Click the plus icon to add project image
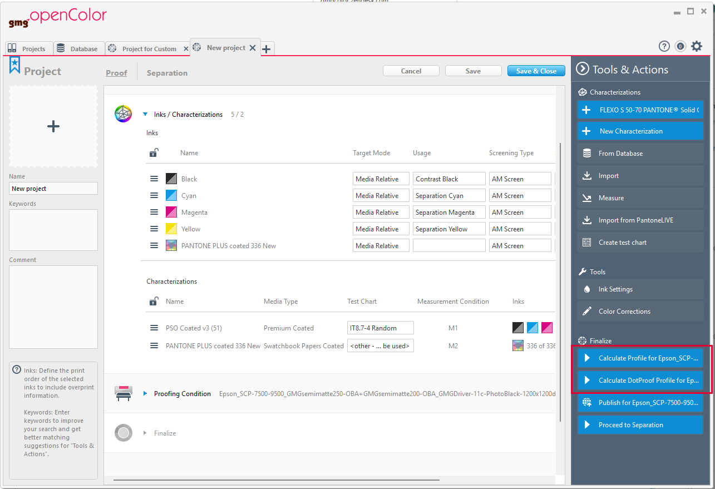This screenshot has width=715, height=489. tap(53, 126)
